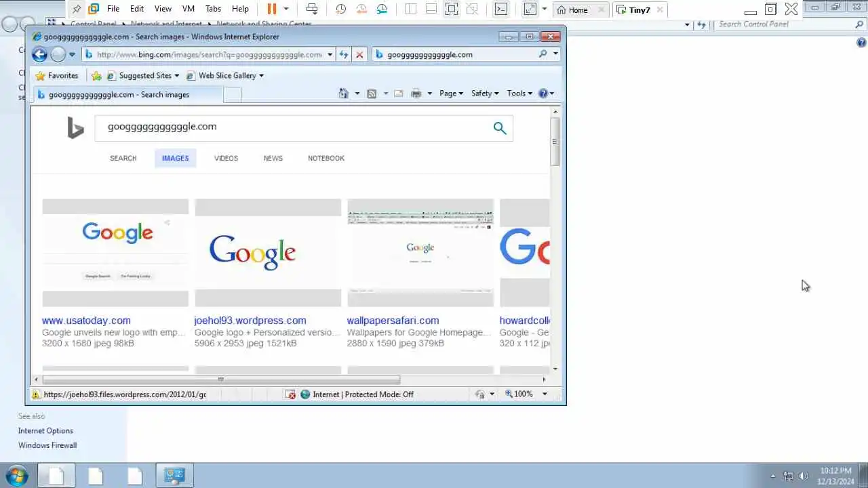Viewport: 868px width, 488px height.
Task: Open a new blank IE tab
Action: [233, 95]
